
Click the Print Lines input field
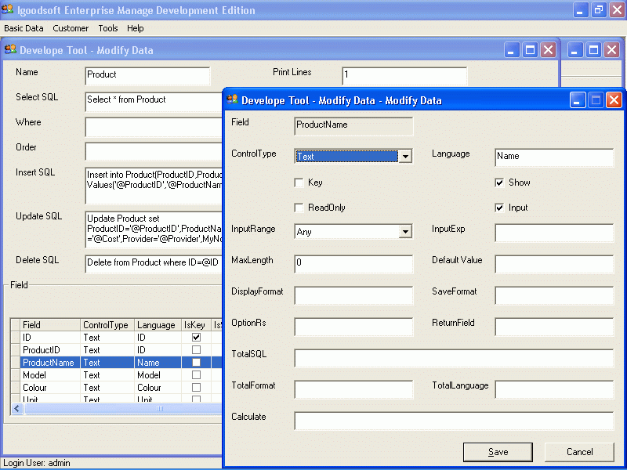click(x=404, y=76)
